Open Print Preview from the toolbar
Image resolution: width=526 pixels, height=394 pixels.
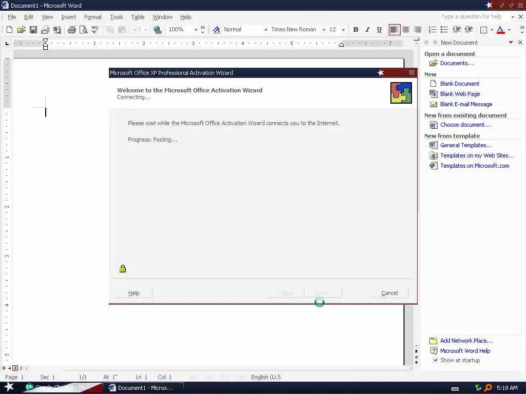(x=84, y=29)
